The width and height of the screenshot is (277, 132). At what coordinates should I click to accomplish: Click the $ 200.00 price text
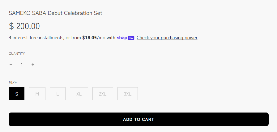click(24, 26)
